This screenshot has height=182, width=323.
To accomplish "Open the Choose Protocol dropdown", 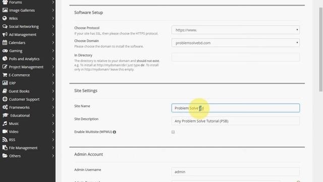I will [x=236, y=30].
